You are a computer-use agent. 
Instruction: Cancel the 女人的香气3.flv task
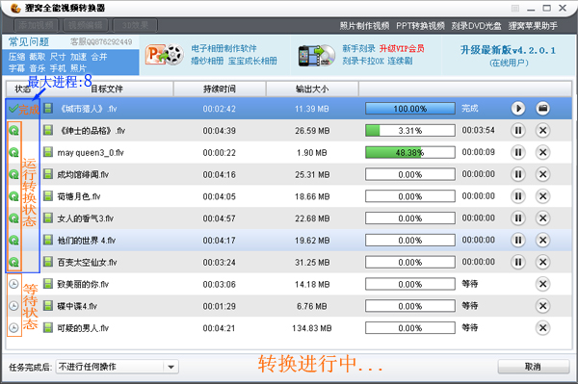coord(542,218)
